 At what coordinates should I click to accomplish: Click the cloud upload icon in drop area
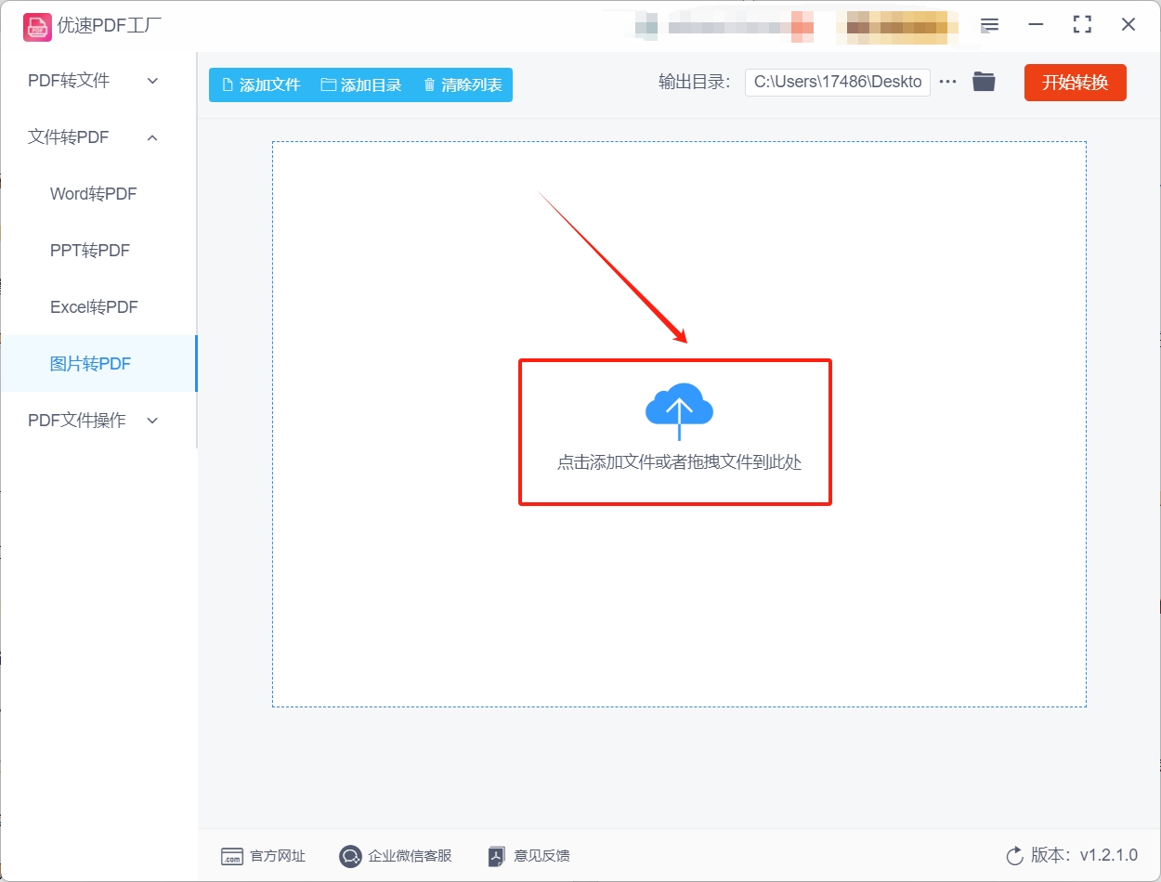[677, 406]
